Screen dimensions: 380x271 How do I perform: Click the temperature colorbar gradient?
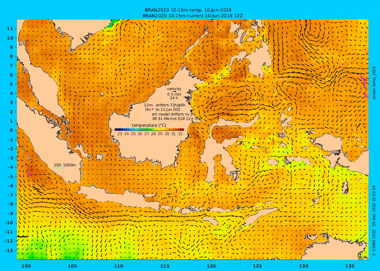click(x=149, y=130)
